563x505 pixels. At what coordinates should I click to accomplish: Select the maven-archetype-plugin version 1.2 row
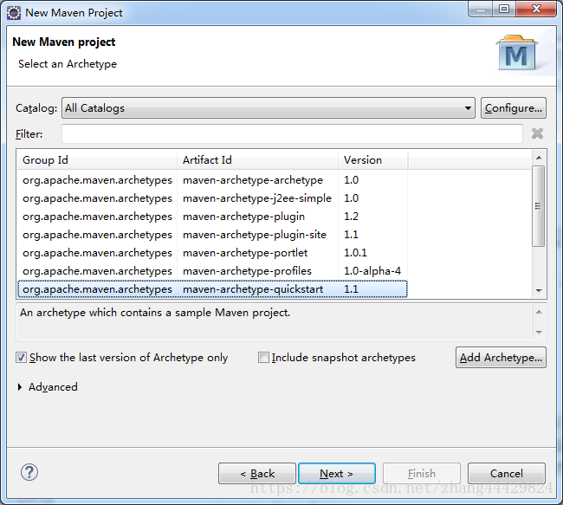click(212, 217)
